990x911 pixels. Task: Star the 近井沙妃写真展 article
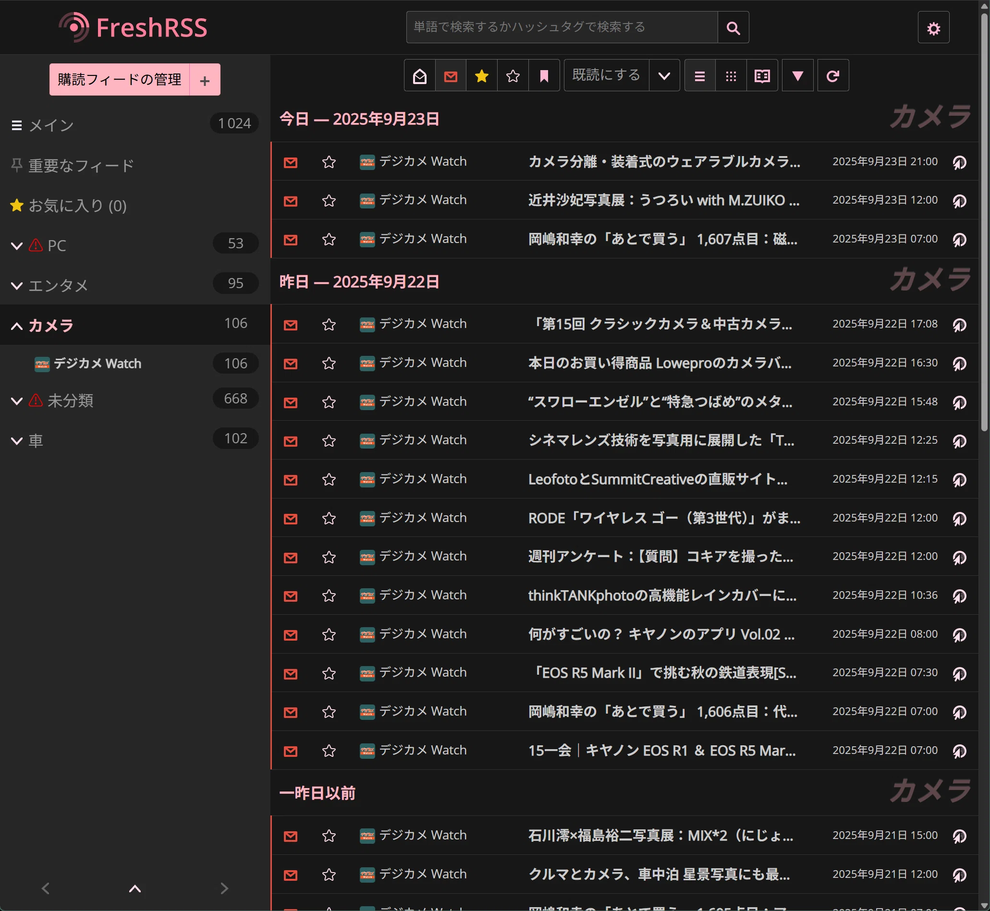tap(329, 201)
